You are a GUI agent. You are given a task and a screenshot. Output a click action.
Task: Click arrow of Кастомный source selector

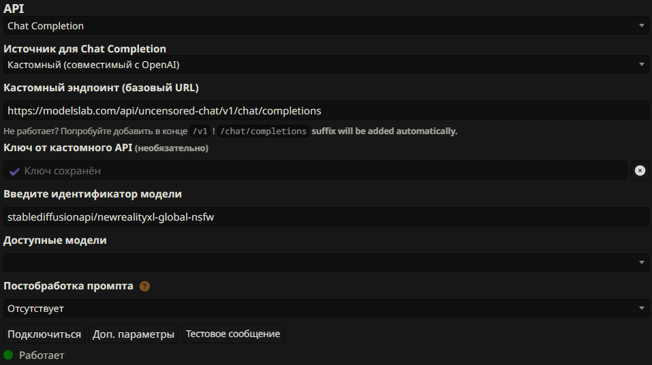point(642,65)
